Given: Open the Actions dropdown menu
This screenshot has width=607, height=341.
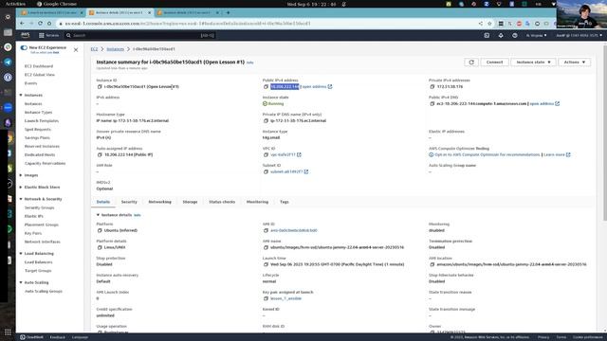Looking at the screenshot, I should [x=575, y=63].
